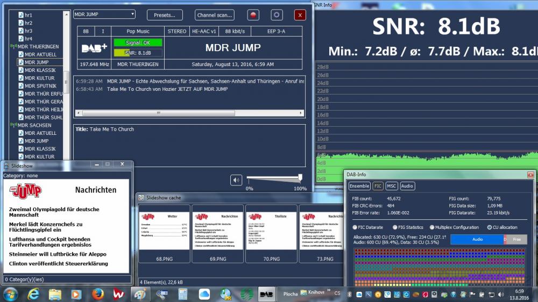The height and width of the screenshot is (302, 538).
Task: Select the FIC Datarate radio button
Action: (355, 227)
